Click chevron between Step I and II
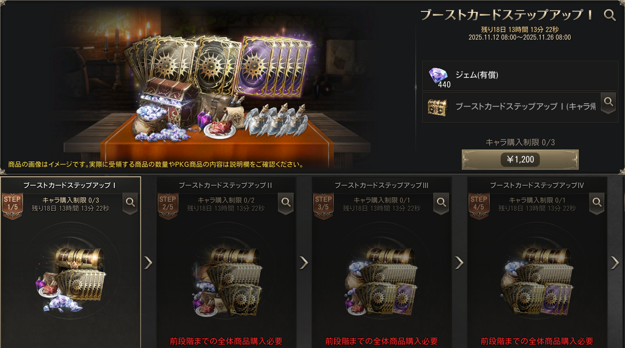 [x=148, y=262]
